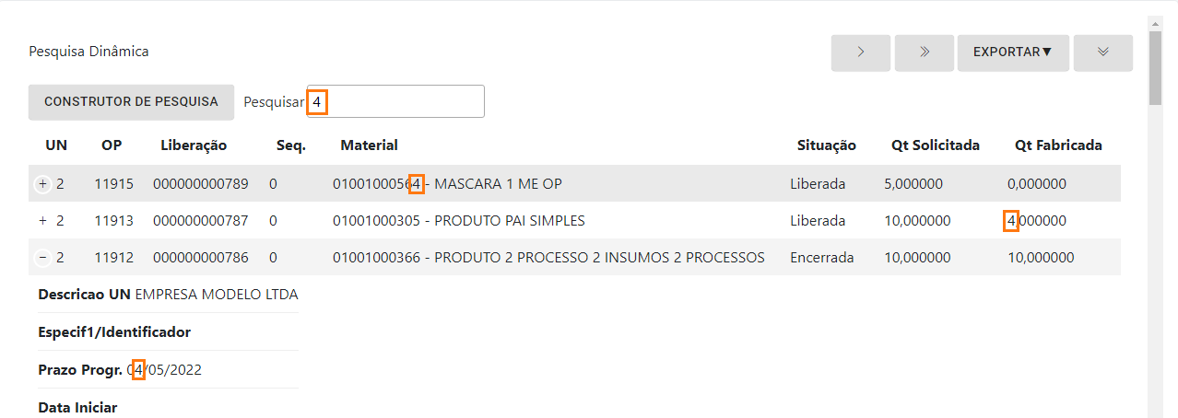Sort by Qt Fabricada column header

(x=1058, y=145)
